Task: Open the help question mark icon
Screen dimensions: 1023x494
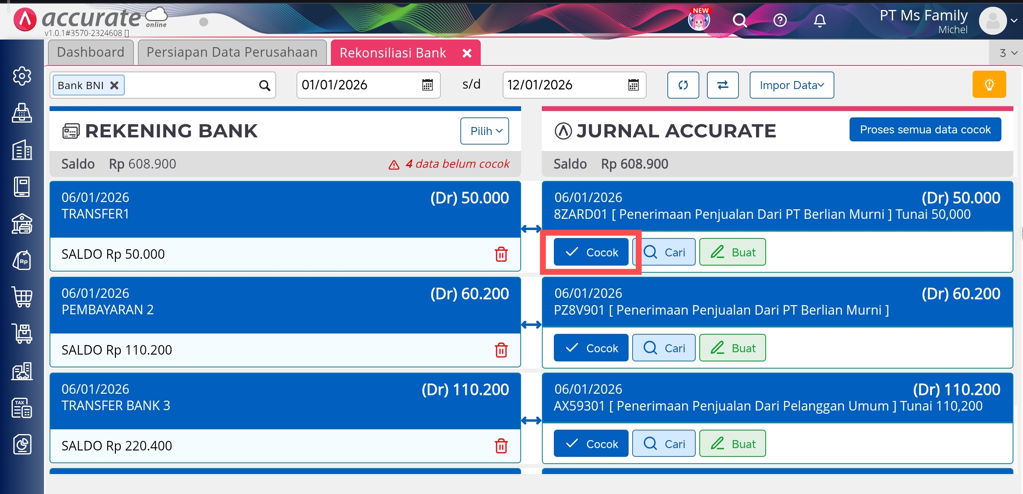Action: tap(780, 20)
